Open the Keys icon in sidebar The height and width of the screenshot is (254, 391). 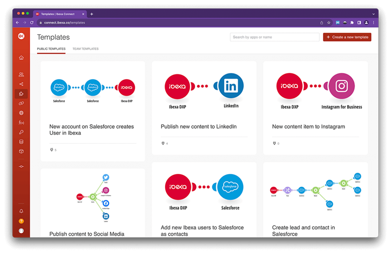click(21, 132)
